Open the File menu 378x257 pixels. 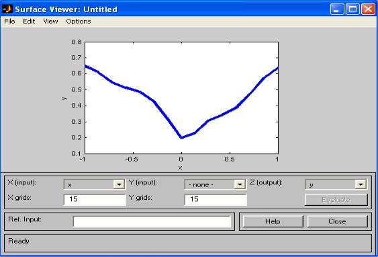pyautogui.click(x=9, y=22)
